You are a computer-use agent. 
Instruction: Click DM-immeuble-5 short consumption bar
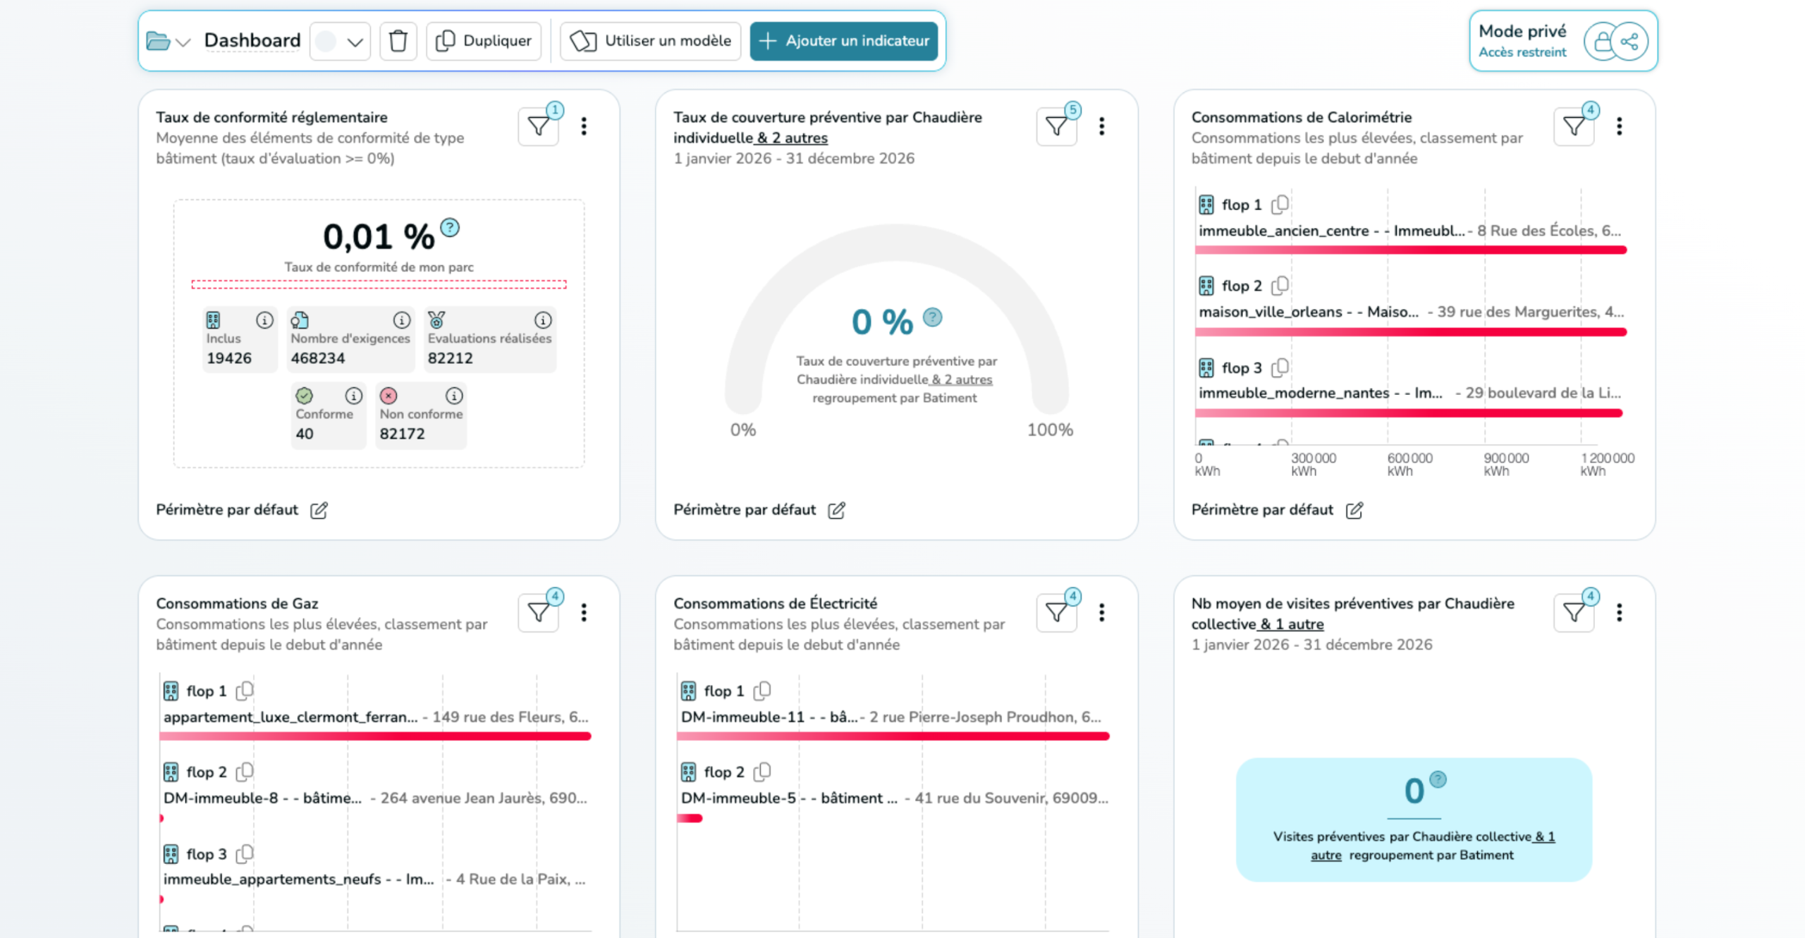[x=690, y=818]
